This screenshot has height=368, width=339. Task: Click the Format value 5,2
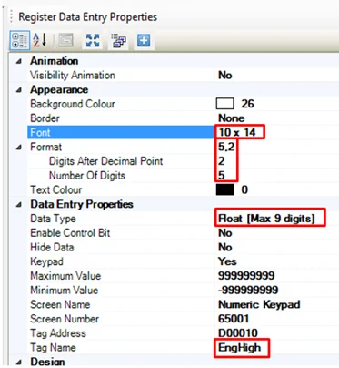click(226, 147)
